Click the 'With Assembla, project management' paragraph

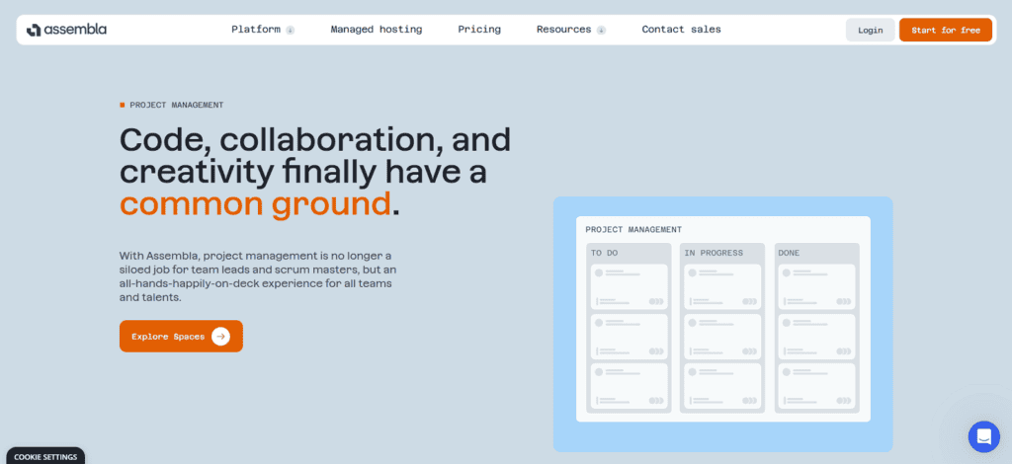[256, 276]
